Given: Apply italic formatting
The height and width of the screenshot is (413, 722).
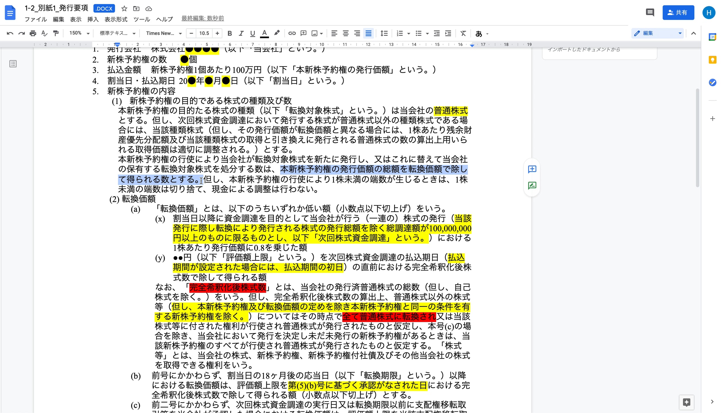Looking at the screenshot, I should [x=241, y=33].
